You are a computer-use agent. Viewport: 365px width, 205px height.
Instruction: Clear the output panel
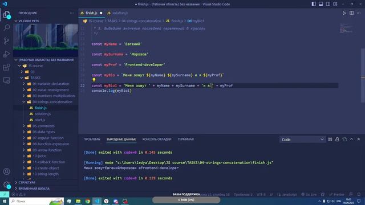[x=330, y=139]
